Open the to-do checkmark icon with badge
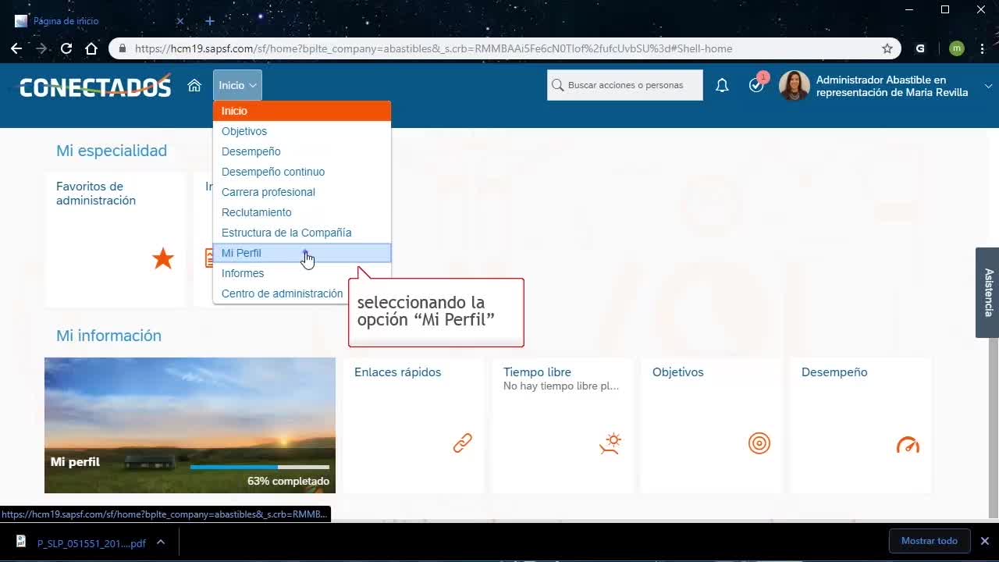This screenshot has width=999, height=562. [x=756, y=85]
